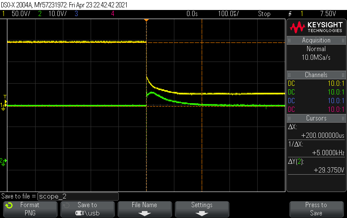Enable channel 4 in the top bar
This screenshot has height=218, width=347.
[112, 14]
